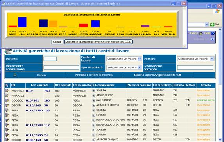Click the 0110/263 current work link

33,105
